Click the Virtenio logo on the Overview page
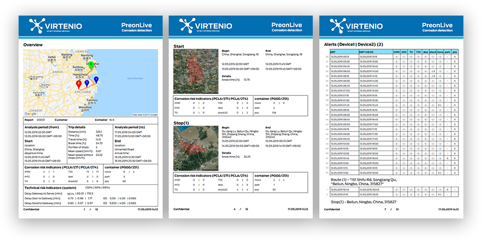The height and width of the screenshot is (240, 482). (x=56, y=26)
